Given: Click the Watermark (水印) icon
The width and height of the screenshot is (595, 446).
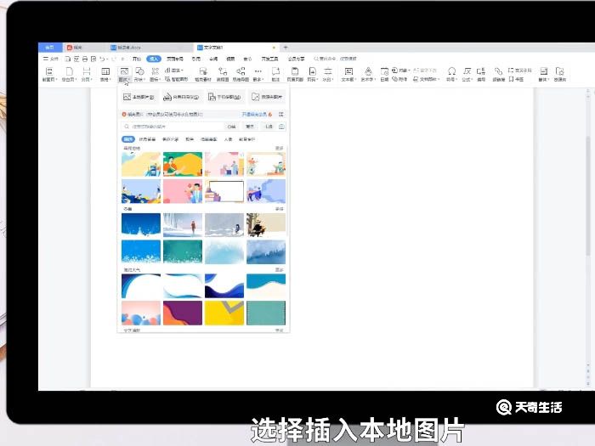Looking at the screenshot, I should [328, 71].
